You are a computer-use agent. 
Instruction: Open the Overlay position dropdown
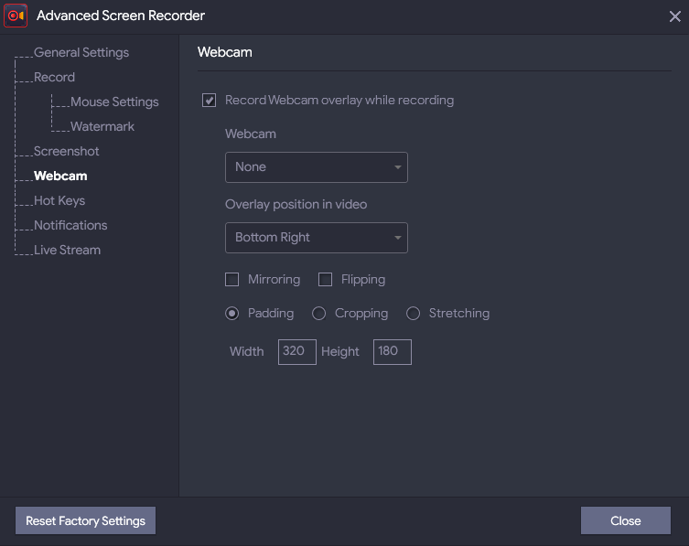click(316, 238)
